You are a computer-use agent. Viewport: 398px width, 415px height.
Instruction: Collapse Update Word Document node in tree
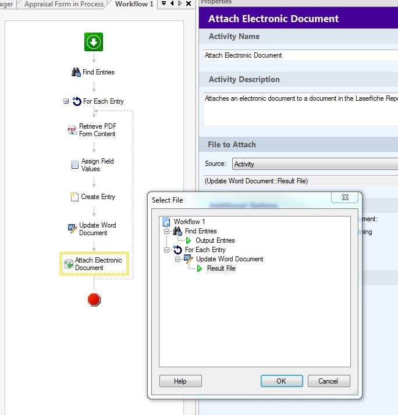pyautogui.click(x=177, y=259)
